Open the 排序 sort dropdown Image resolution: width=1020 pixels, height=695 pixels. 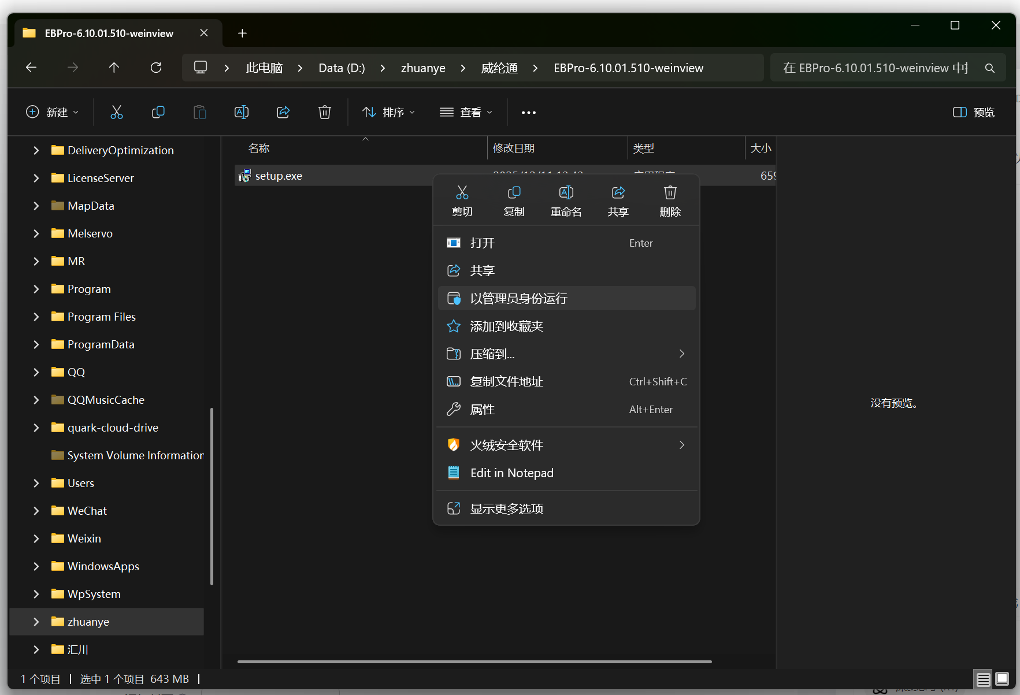(x=388, y=112)
